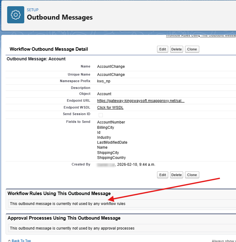The width and height of the screenshot is (236, 242).
Task: Click the top Delete button
Action: tap(176, 49)
